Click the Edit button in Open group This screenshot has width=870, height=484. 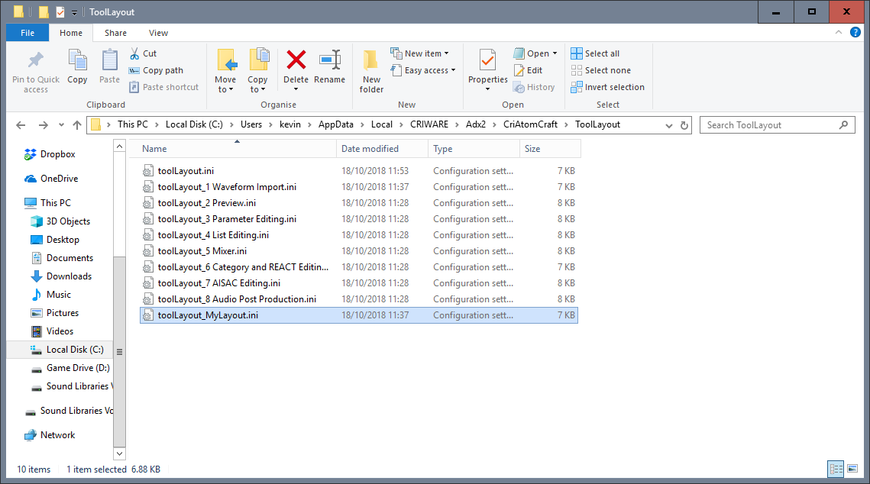529,70
